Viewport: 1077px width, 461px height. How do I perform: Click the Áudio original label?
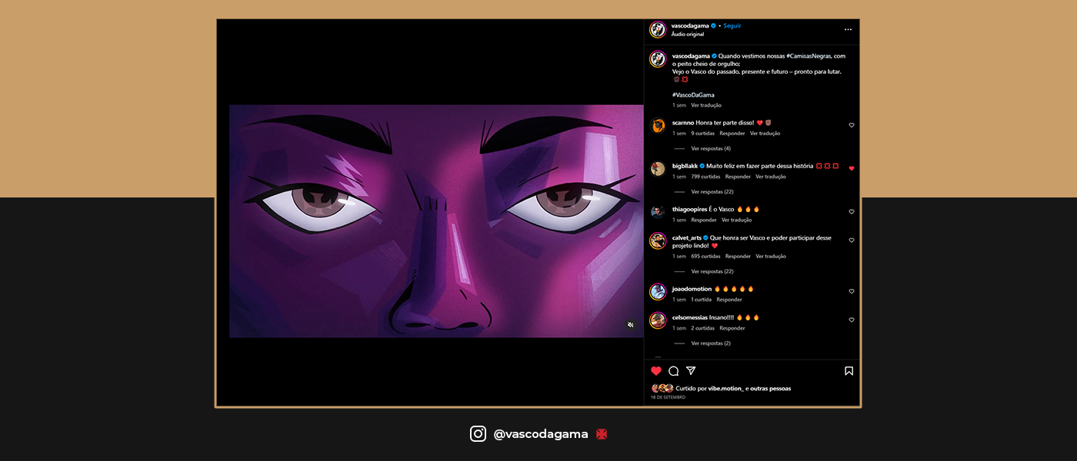tap(688, 34)
